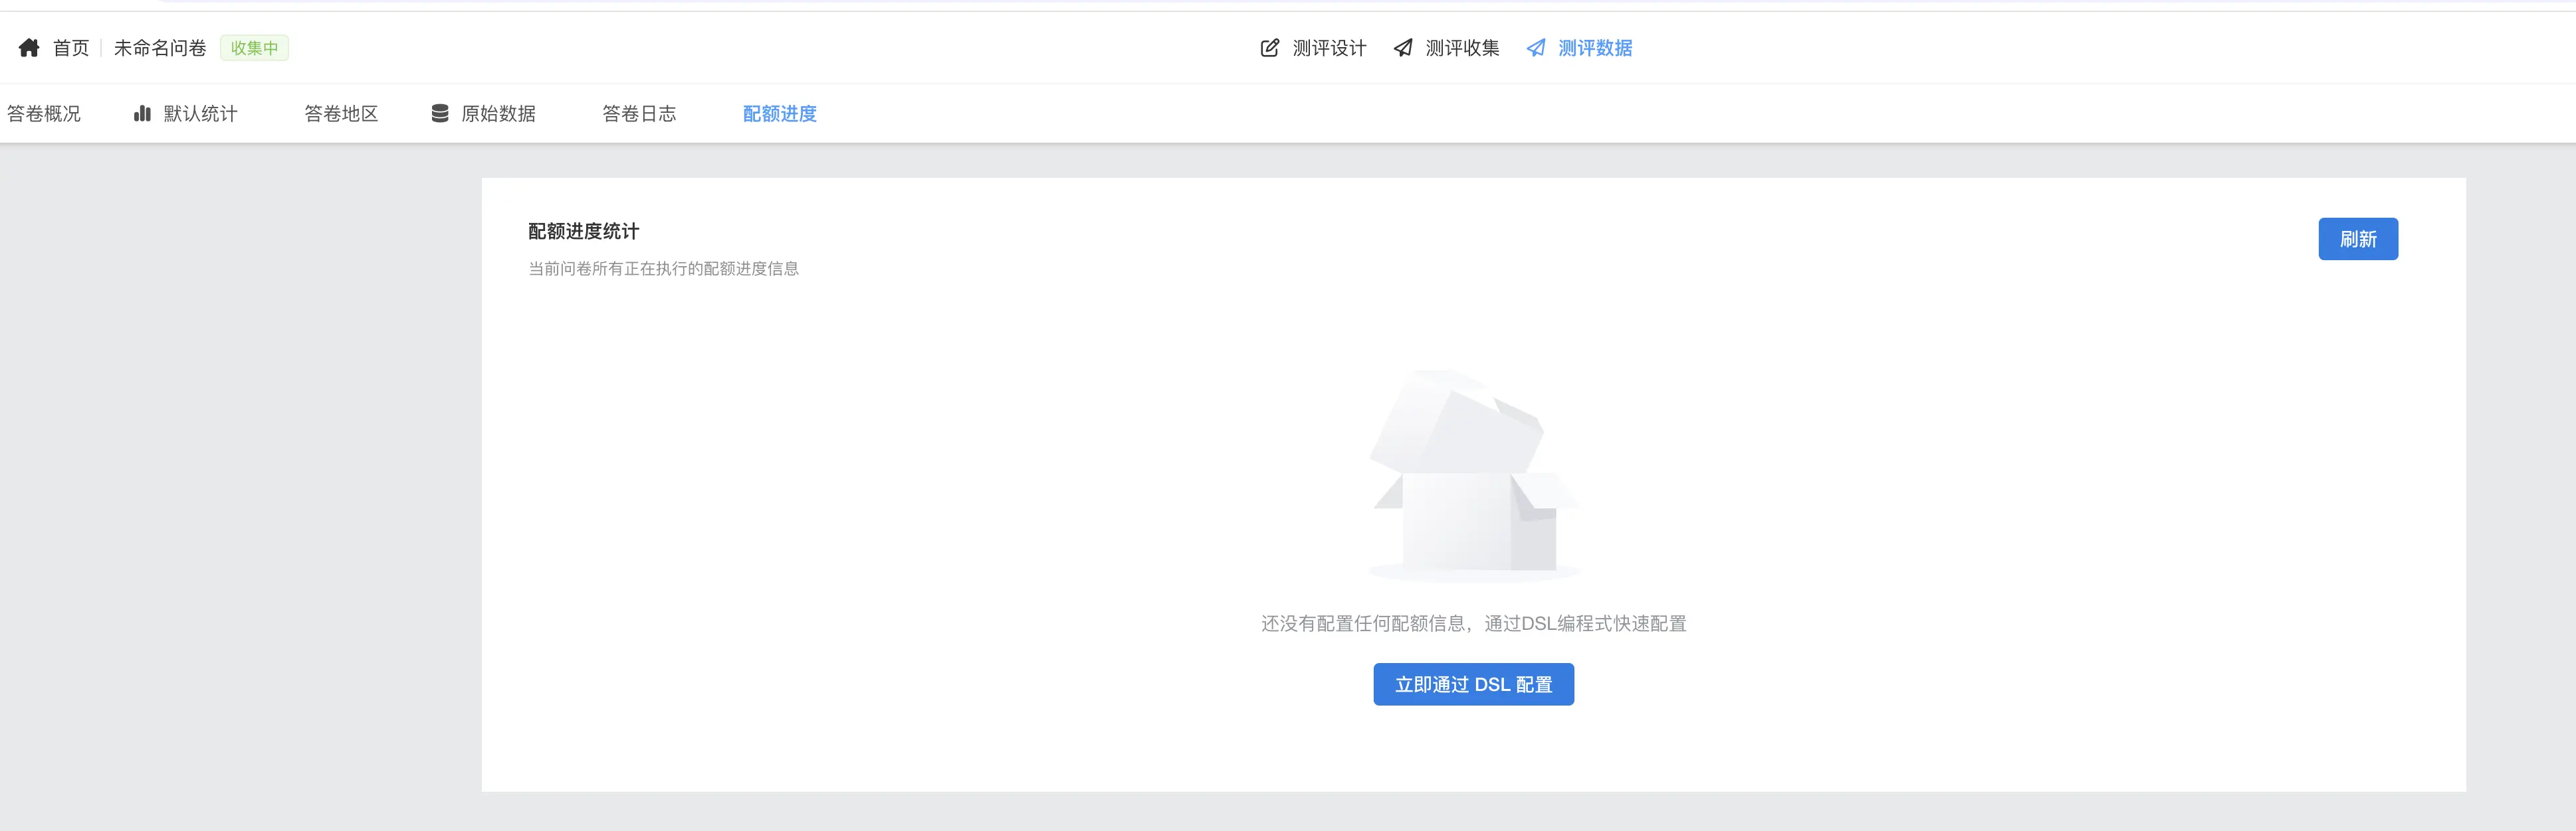
Task: Click the edit pencil icon for 测评设计
Action: pyautogui.click(x=1269, y=48)
